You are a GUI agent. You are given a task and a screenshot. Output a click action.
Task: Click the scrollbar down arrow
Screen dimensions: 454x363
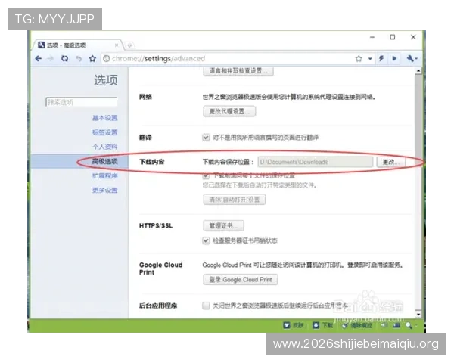pos(418,314)
